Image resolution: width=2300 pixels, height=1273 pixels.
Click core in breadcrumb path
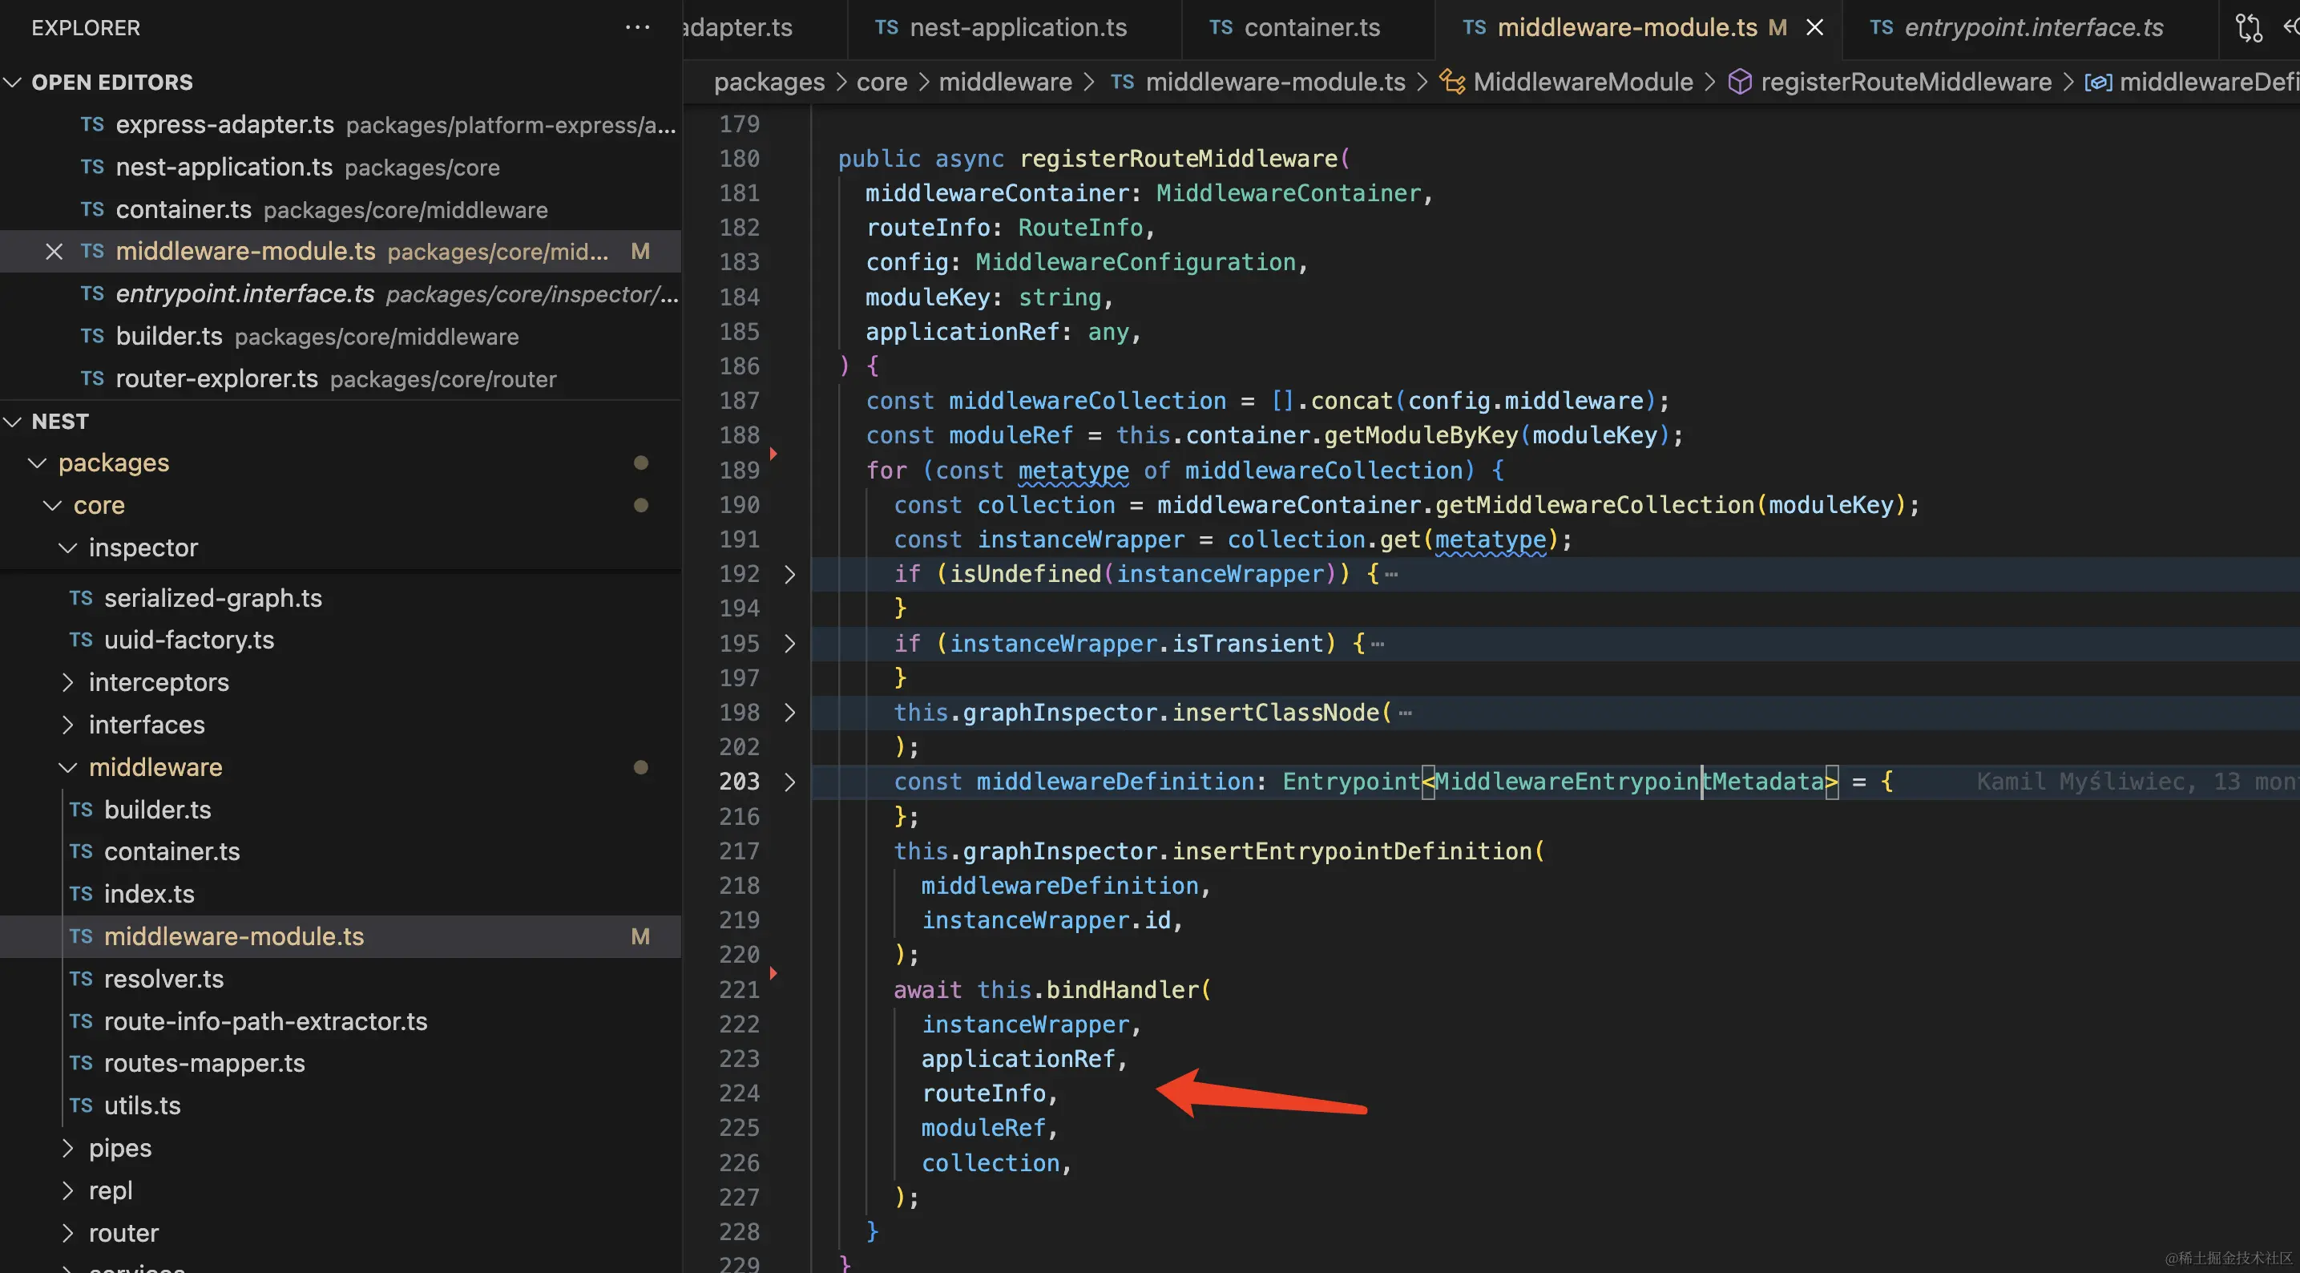click(x=882, y=83)
